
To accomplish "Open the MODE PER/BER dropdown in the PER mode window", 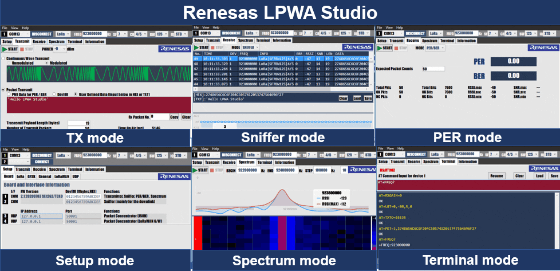I will click(x=434, y=48).
